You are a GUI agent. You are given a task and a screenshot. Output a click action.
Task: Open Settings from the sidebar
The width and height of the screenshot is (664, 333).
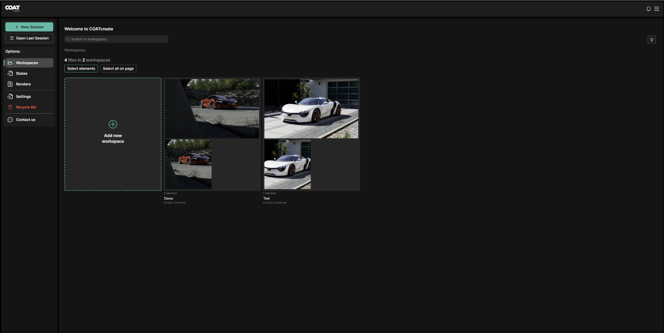click(23, 97)
